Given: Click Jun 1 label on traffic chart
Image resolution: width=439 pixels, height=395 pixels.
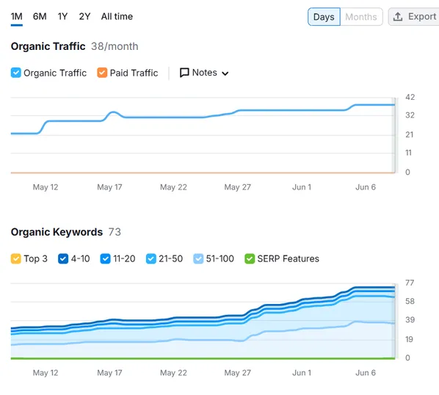Looking at the screenshot, I should pos(302,187).
